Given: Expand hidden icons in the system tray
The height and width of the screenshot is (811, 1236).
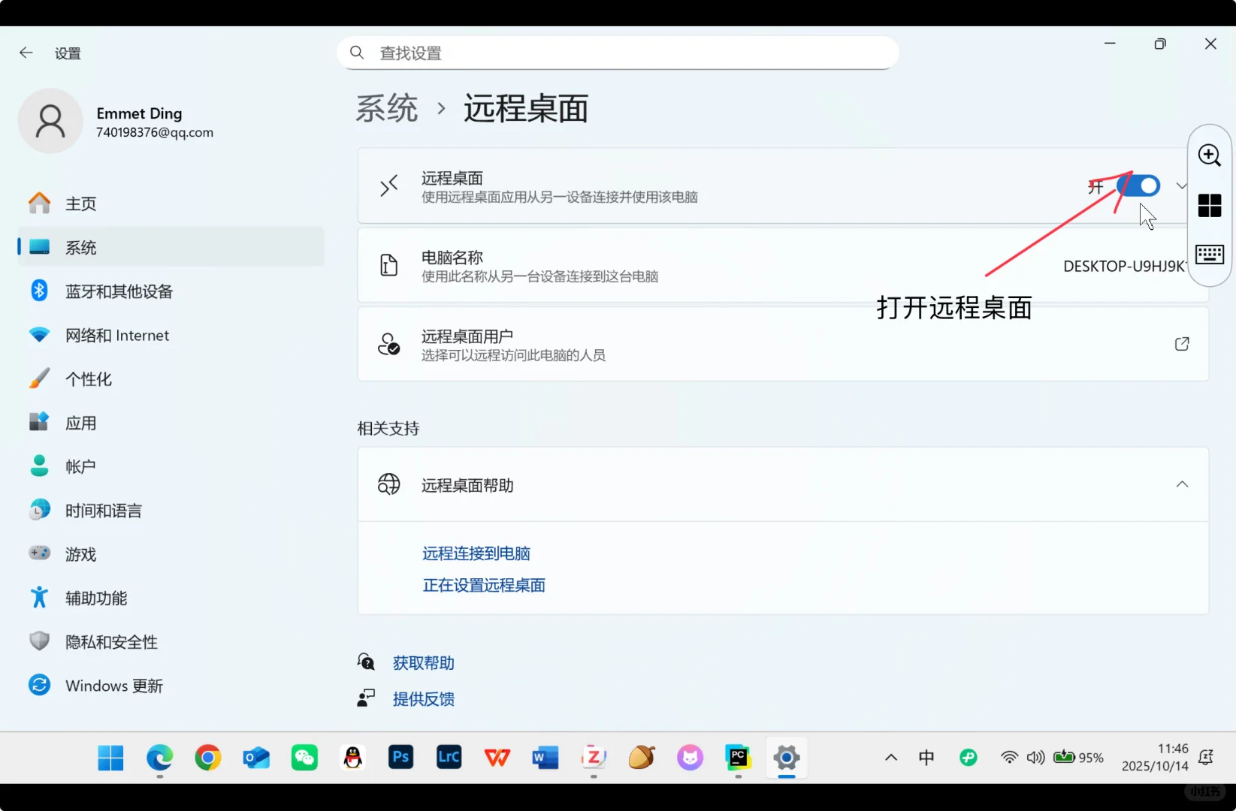Looking at the screenshot, I should tap(890, 758).
